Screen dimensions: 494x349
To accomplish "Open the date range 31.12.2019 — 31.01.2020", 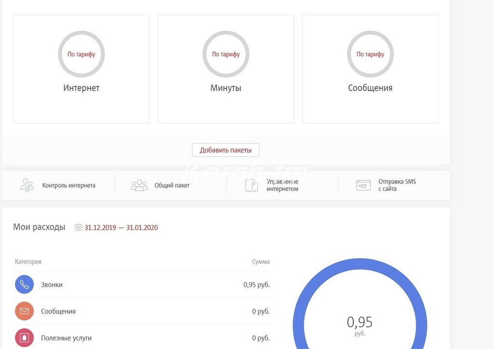I will coord(121,228).
